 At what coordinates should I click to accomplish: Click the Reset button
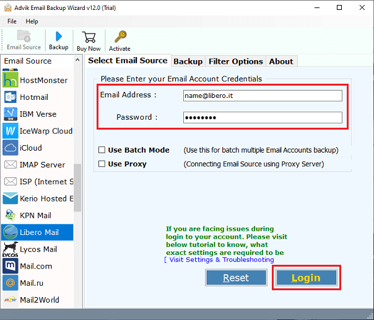point(236,278)
